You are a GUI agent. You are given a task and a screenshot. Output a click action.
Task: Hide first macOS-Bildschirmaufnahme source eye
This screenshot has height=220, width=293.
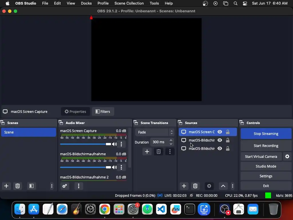coord(220,140)
